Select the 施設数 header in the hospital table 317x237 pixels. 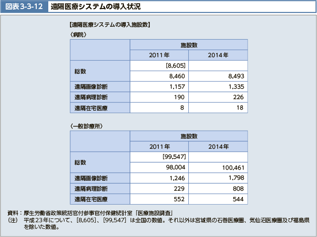click(x=189, y=44)
